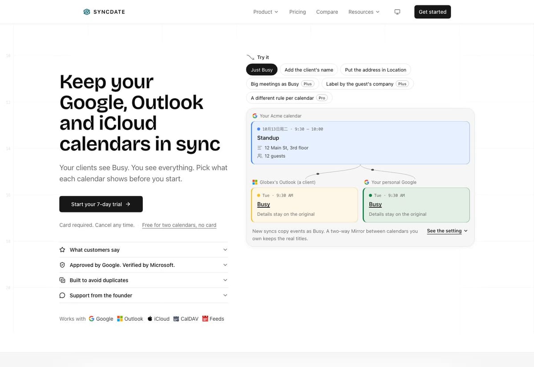Image resolution: width=534 pixels, height=367 pixels.
Task: Expand the See the setting dropdown
Action: [x=447, y=231]
